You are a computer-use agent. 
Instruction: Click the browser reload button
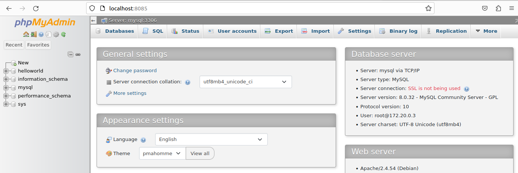[36, 8]
